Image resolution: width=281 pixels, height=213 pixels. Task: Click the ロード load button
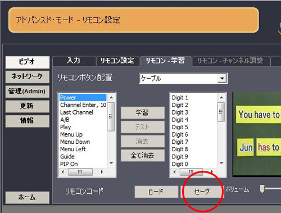point(156,192)
